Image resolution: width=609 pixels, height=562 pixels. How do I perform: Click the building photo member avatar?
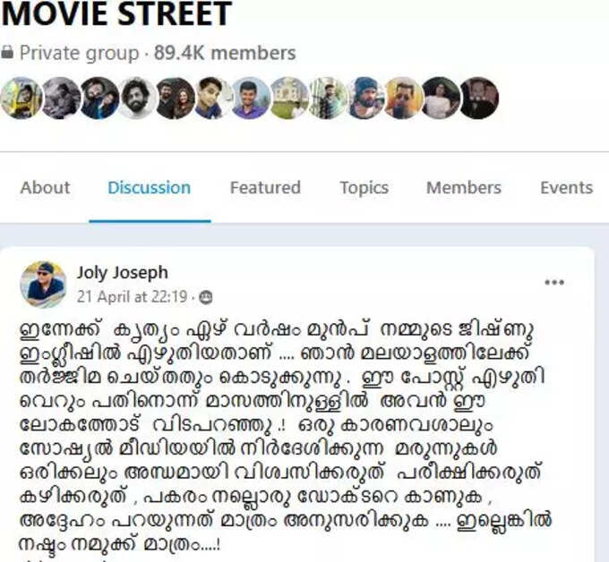[289, 98]
